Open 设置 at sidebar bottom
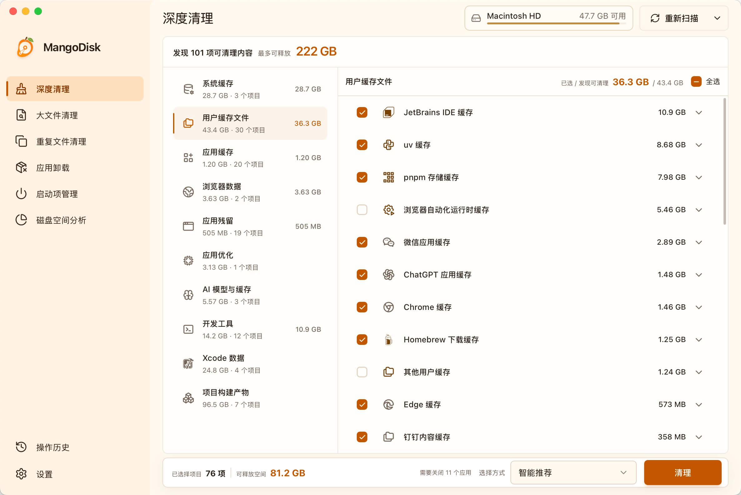 pos(75,474)
